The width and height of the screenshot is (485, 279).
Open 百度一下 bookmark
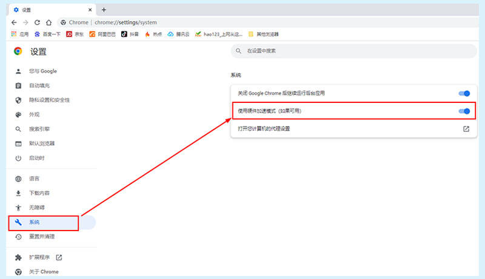click(47, 34)
